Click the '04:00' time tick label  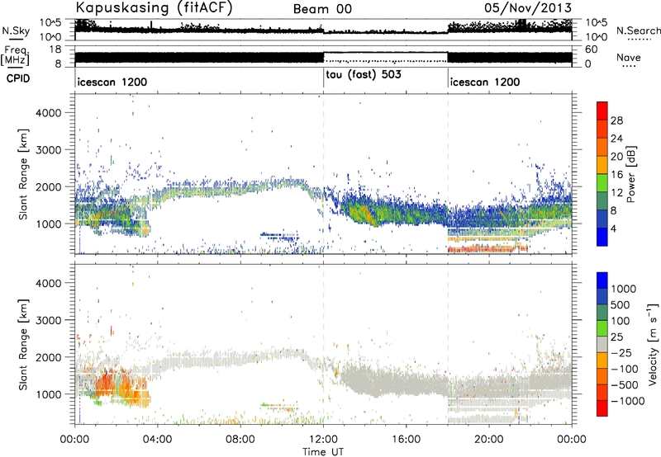tap(157, 440)
